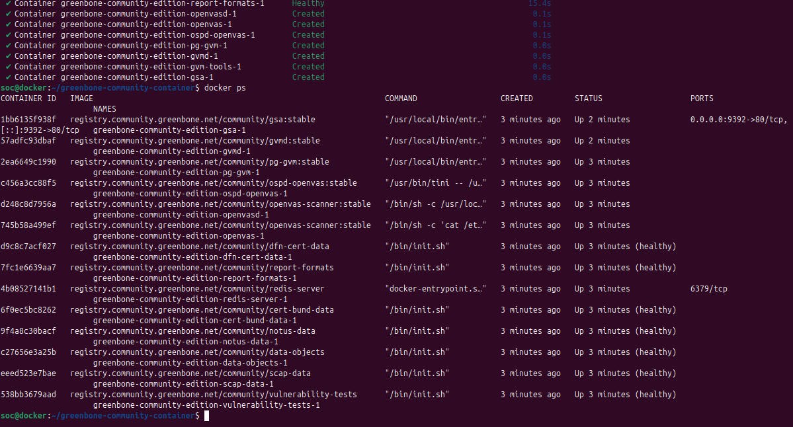The image size is (793, 427).
Task: Click the CONTAINER ID column header
Action: [x=28, y=98]
